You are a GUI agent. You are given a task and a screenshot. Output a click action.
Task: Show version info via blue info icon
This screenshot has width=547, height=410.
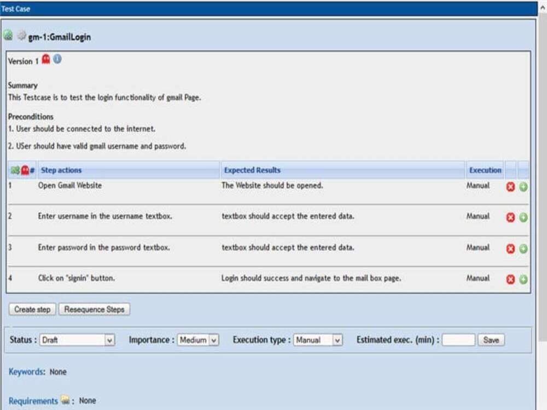tap(57, 59)
